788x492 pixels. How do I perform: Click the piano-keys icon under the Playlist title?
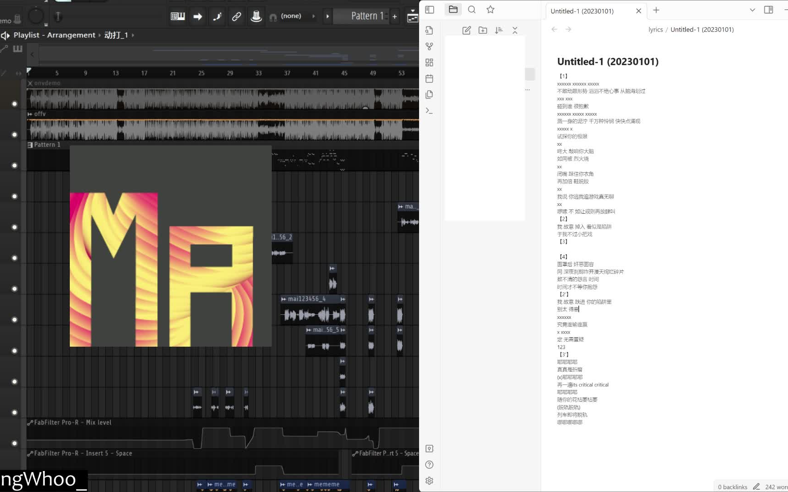tap(18, 49)
